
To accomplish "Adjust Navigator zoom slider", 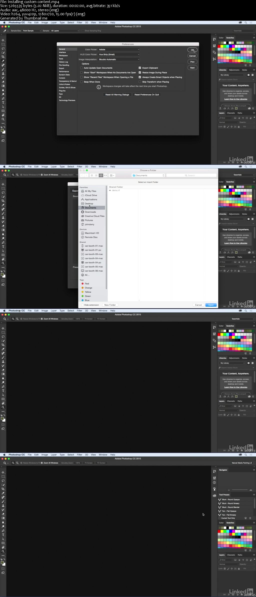I will click(239, 490).
